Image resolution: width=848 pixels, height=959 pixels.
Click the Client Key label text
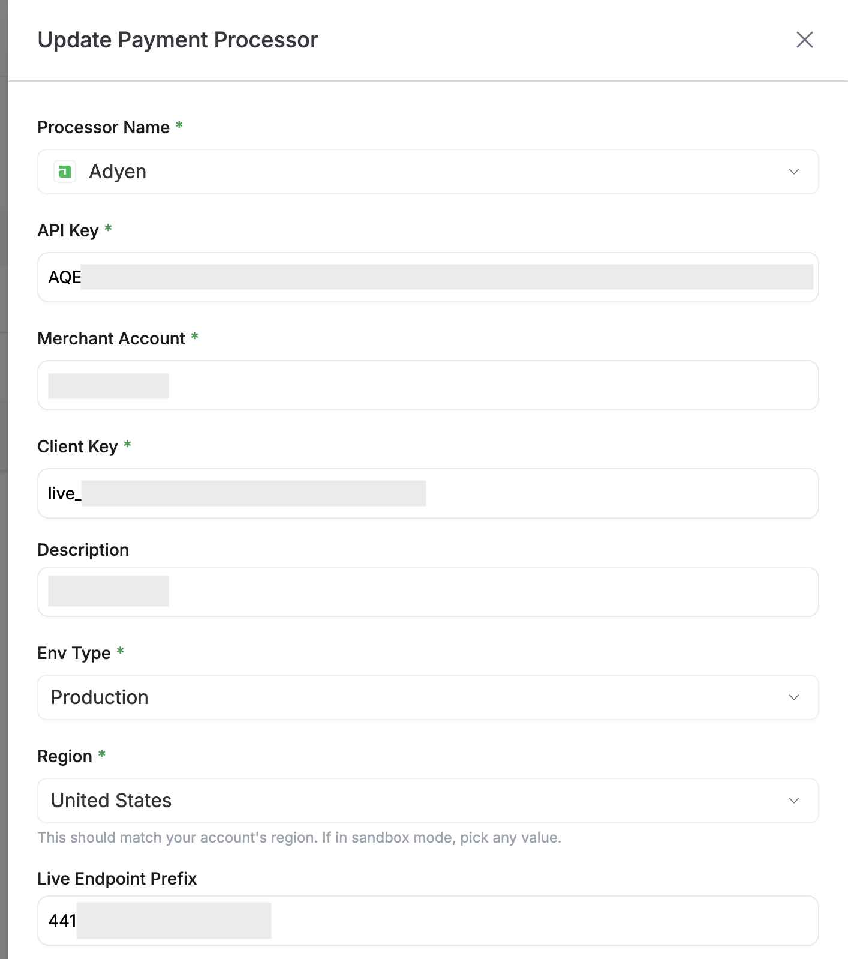tap(78, 446)
